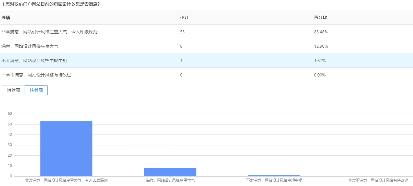Switch to the 饼状图 pie chart tab

click(13, 90)
